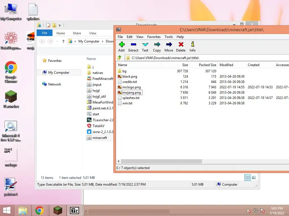Click the Copy toolbar icon in 7-Zip
This screenshot has width=289, height=216.
pyautogui.click(x=157, y=47)
